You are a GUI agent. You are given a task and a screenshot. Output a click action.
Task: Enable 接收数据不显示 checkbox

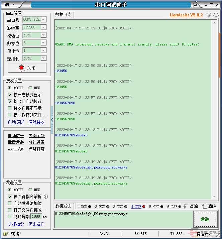tap(10, 108)
